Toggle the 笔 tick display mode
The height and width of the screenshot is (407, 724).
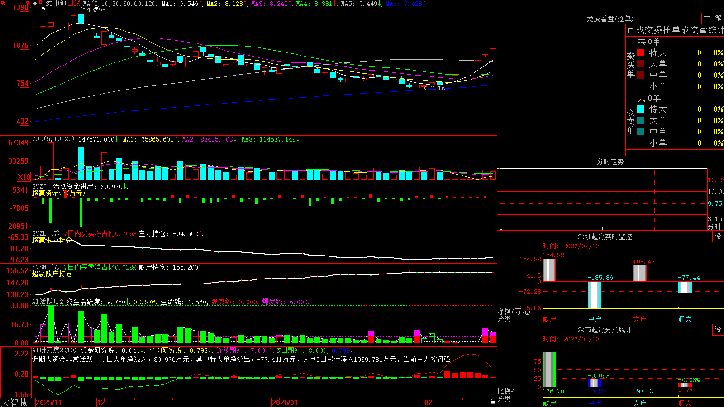coord(718,18)
